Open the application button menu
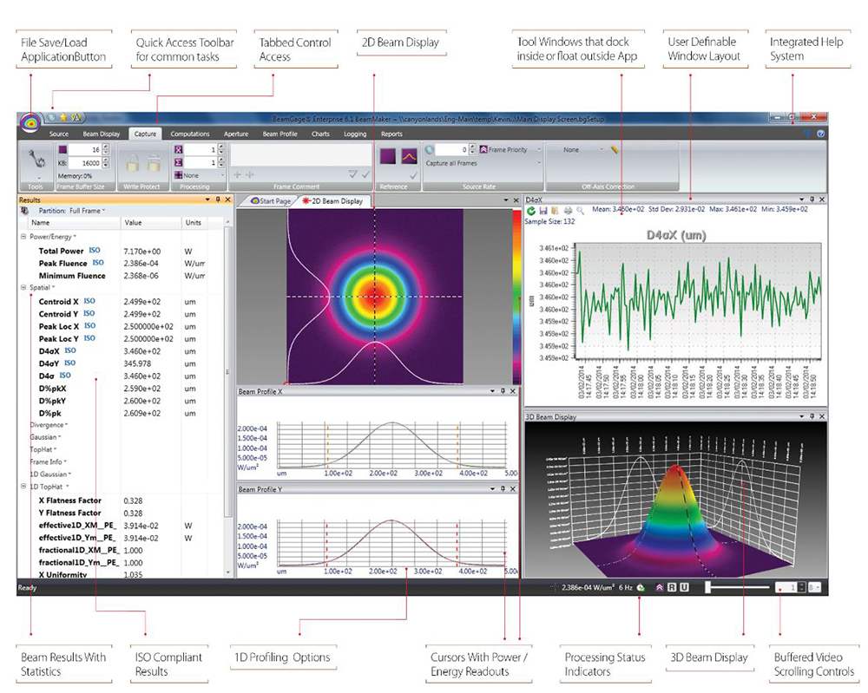The image size is (868, 693). click(31, 121)
